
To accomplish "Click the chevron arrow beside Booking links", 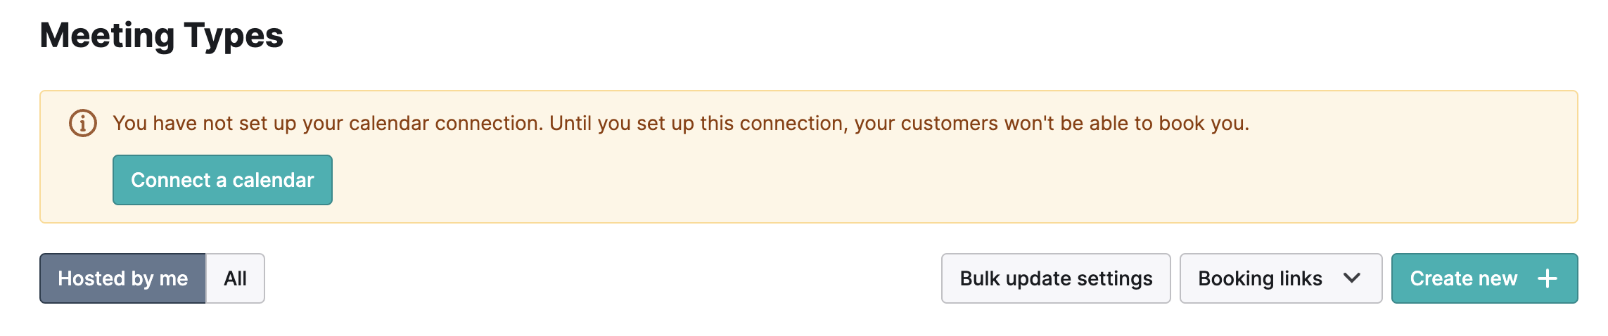I will (1351, 278).
